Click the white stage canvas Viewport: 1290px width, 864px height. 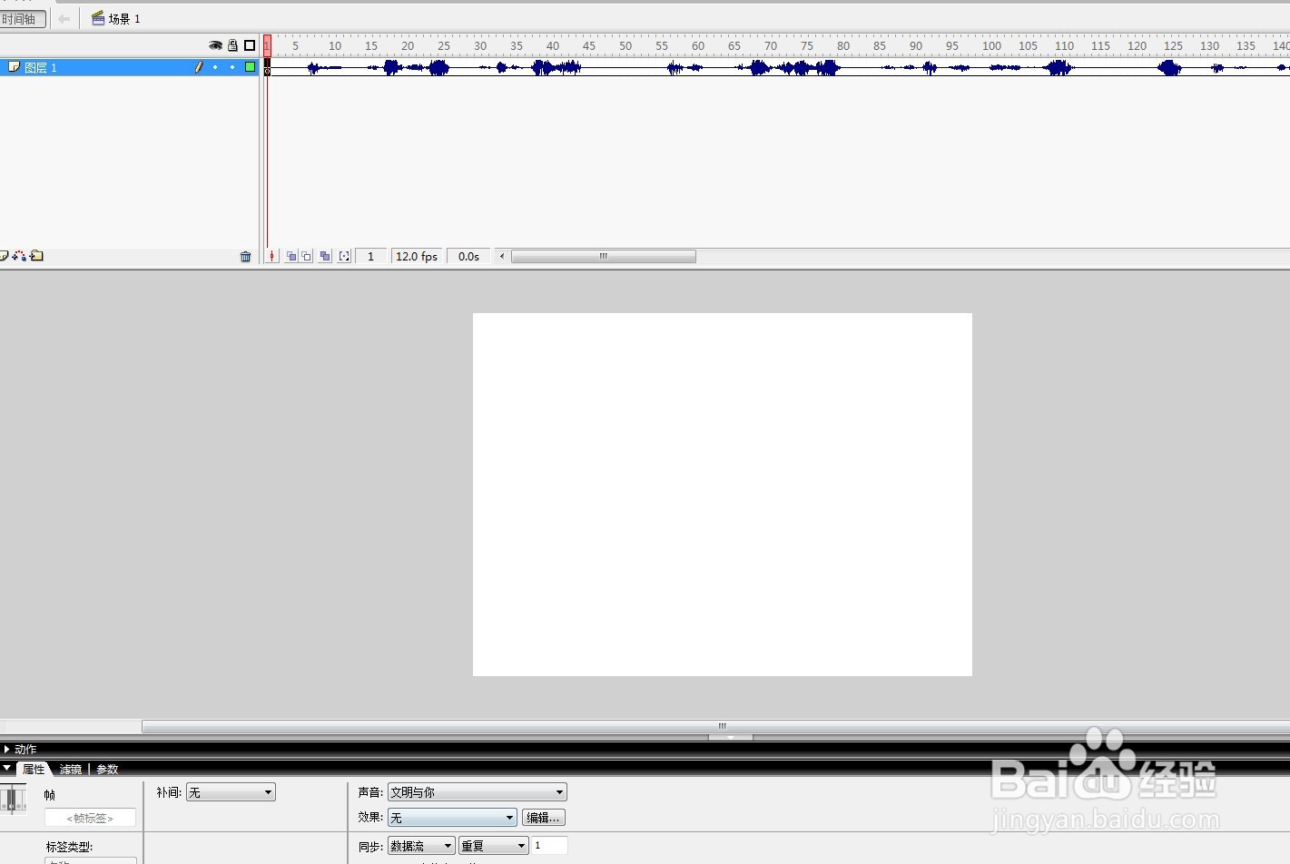click(x=723, y=495)
